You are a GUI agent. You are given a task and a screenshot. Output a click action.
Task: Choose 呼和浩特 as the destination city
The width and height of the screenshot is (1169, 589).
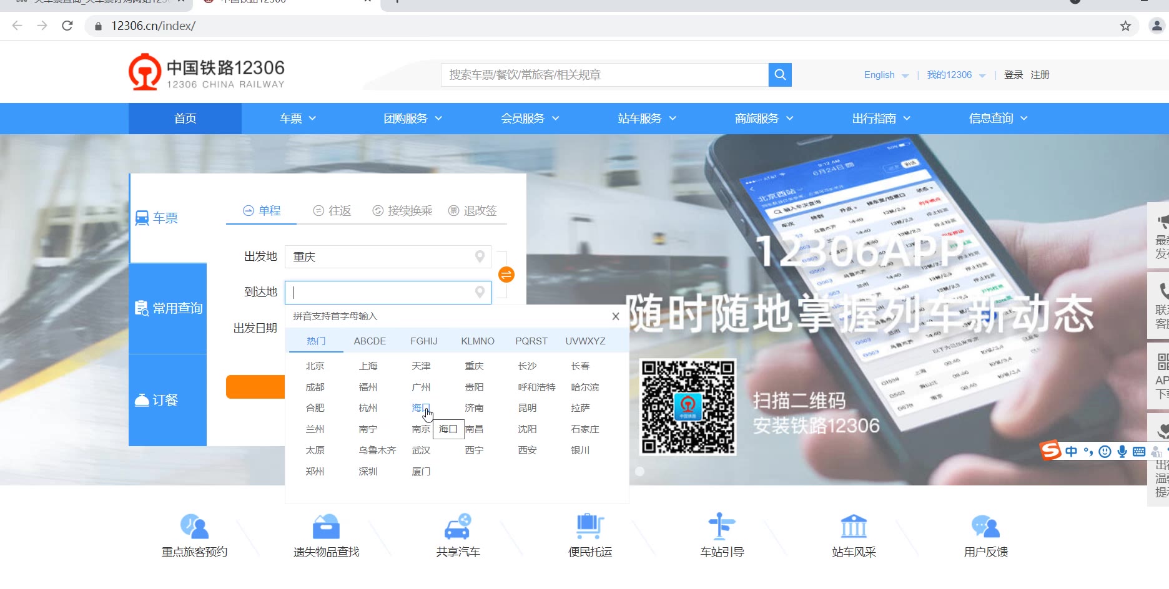pos(536,387)
